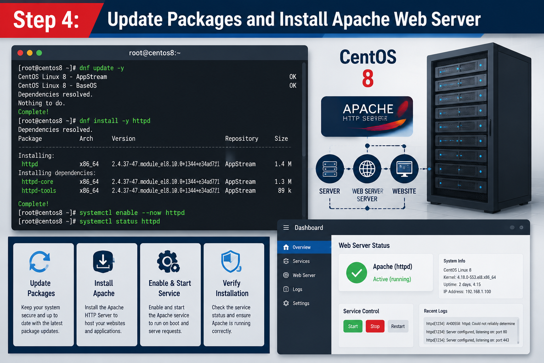
Task: Click the globe WEB SERVER circle icon
Action: coord(367,169)
